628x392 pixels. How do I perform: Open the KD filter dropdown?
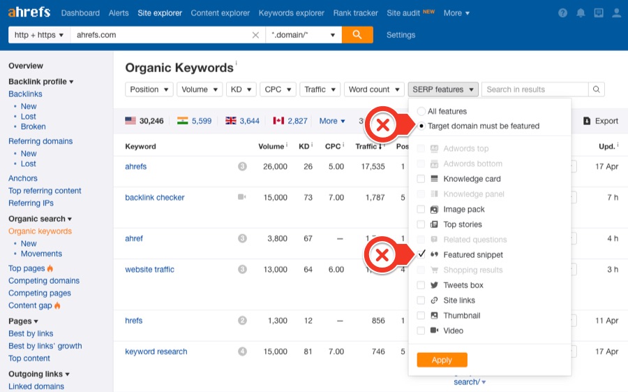tap(241, 89)
